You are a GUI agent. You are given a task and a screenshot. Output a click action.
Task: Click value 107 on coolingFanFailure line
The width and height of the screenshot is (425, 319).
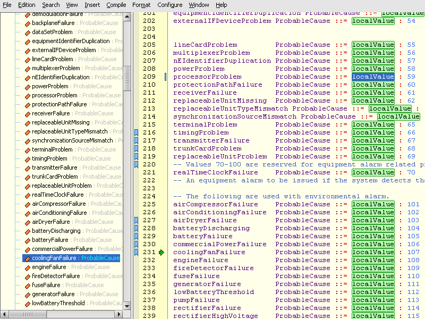click(x=413, y=252)
